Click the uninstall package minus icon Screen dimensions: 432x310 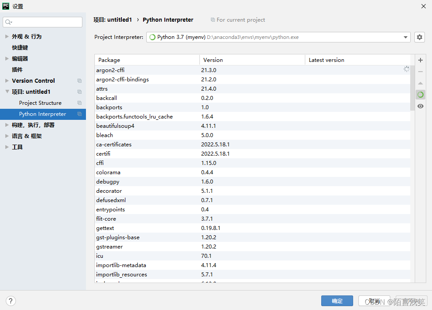(420, 72)
